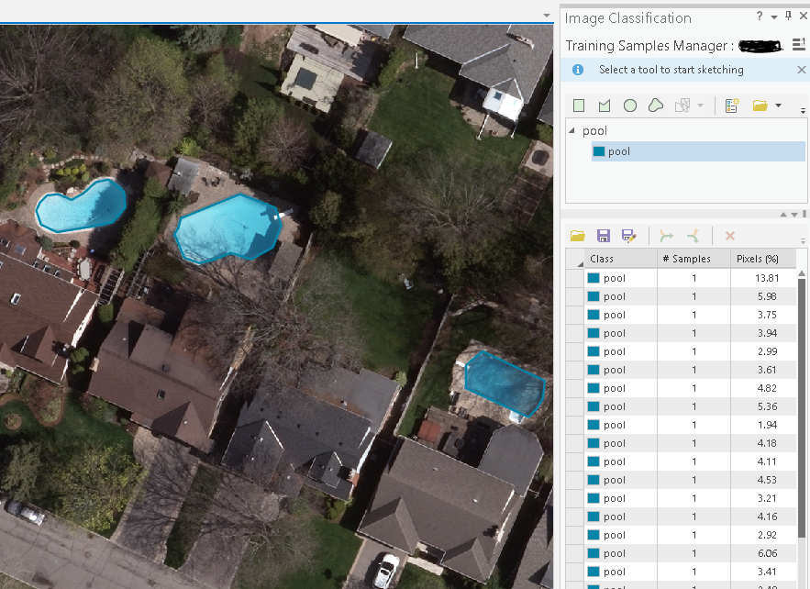This screenshot has width=810, height=589.
Task: Load training samples from folder
Action: (x=577, y=235)
